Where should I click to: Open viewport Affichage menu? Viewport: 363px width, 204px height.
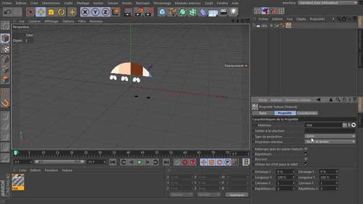(x=52, y=22)
